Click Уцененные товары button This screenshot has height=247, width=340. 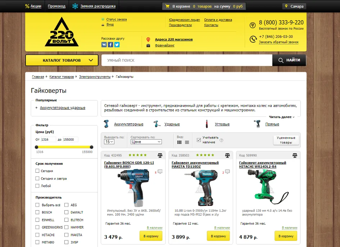click(x=286, y=140)
